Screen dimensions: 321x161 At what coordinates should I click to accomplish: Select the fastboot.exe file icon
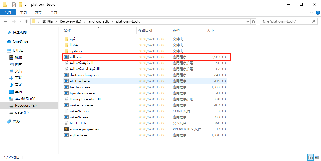point(66,87)
